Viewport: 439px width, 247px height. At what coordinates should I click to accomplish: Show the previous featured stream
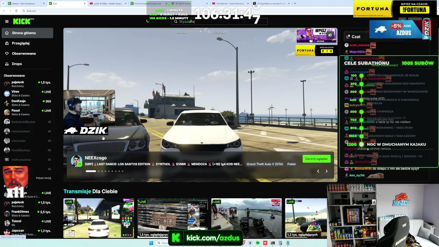pos(318,171)
